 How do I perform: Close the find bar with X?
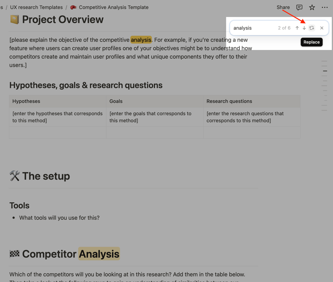(322, 28)
